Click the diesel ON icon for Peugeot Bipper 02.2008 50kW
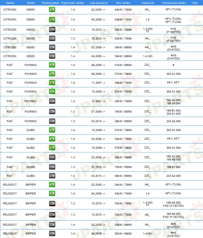The image size is (203, 238). click(x=52, y=225)
